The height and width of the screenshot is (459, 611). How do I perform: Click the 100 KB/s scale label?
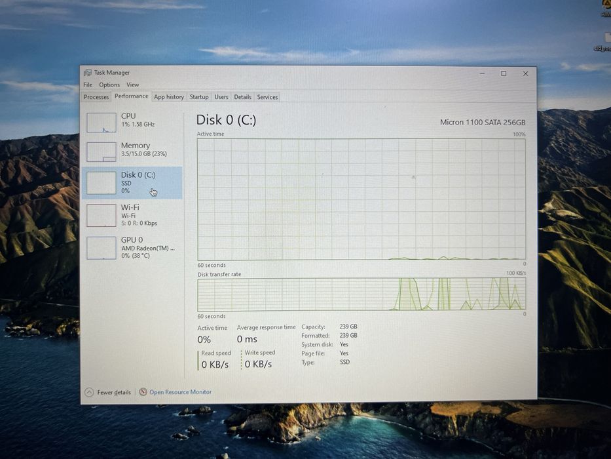[x=516, y=273]
